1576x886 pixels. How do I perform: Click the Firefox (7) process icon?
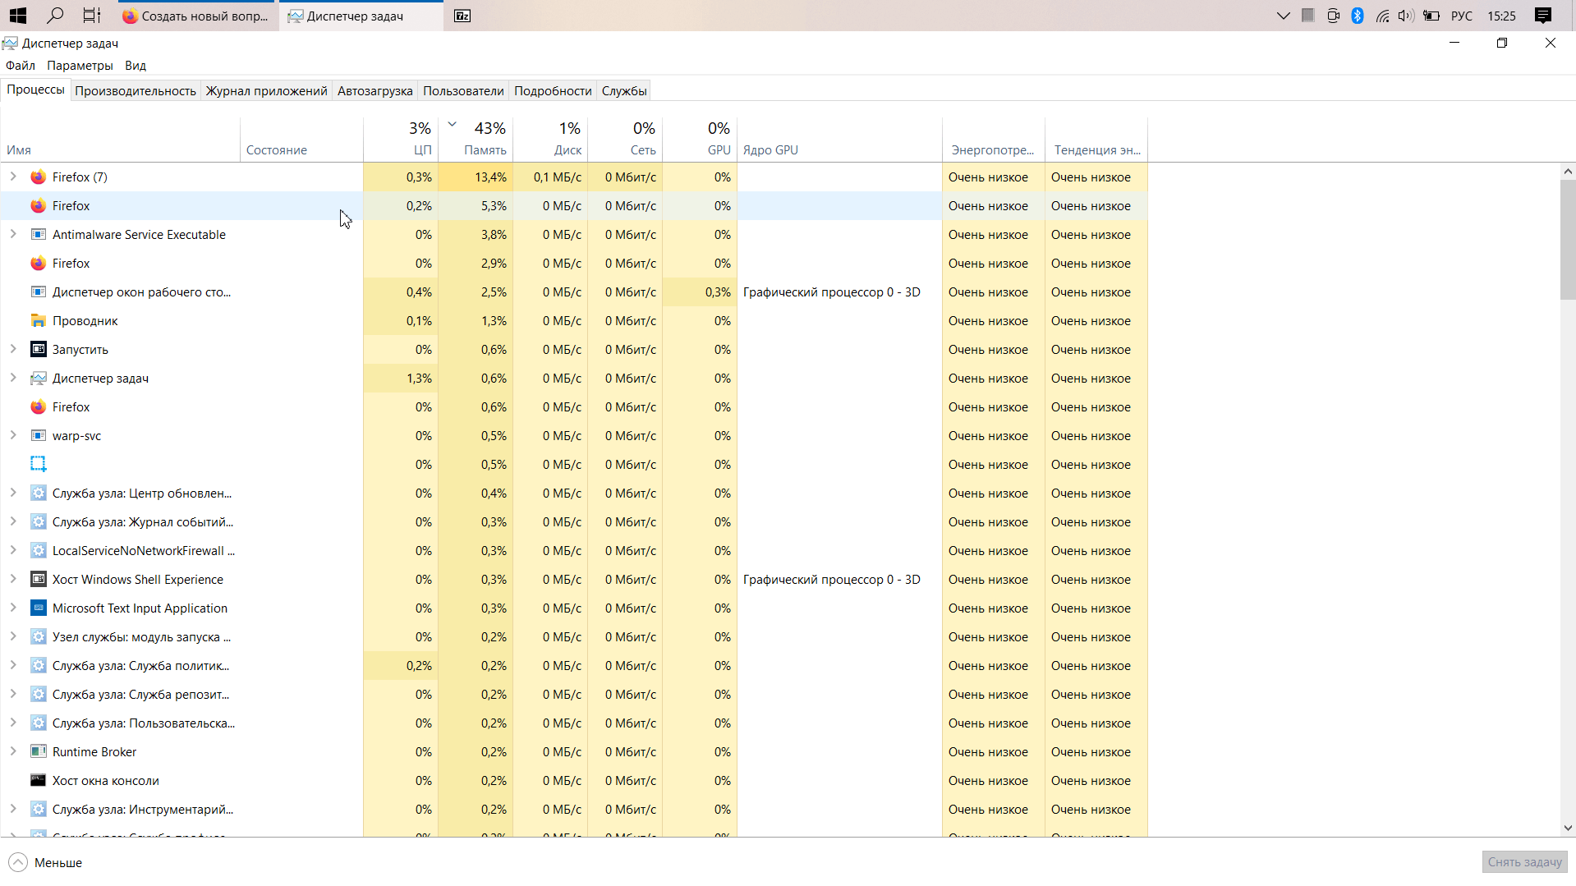[38, 177]
